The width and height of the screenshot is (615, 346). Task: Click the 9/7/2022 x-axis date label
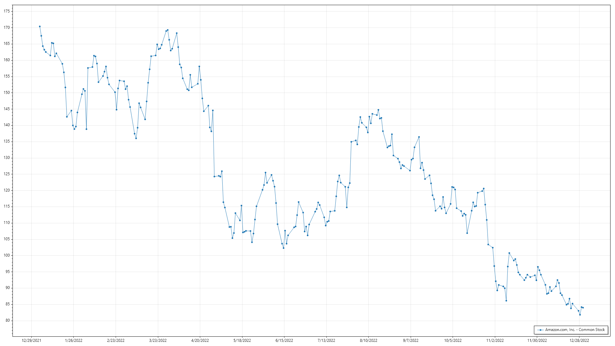[x=411, y=341]
